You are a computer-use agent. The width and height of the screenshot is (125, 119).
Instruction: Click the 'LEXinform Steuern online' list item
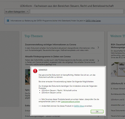click(x=51, y=93)
